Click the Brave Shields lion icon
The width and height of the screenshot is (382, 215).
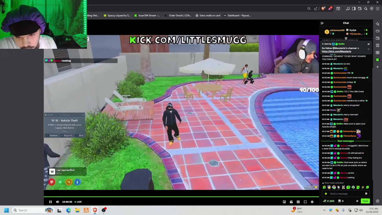(x=323, y=9)
